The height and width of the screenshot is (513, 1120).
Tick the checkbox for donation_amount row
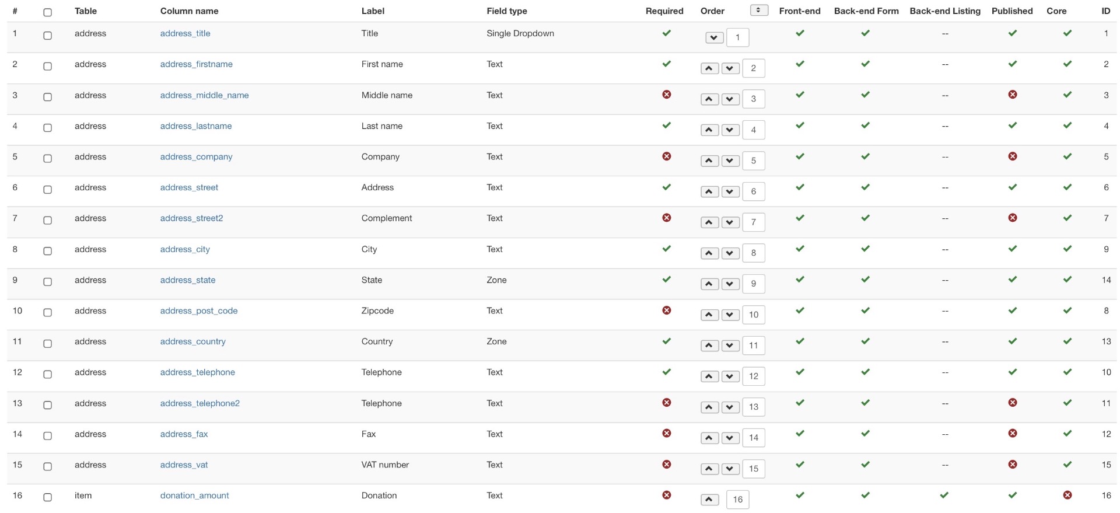pyautogui.click(x=48, y=497)
